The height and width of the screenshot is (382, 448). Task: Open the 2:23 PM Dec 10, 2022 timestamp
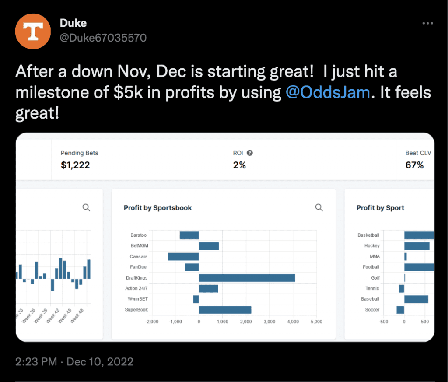(74, 362)
